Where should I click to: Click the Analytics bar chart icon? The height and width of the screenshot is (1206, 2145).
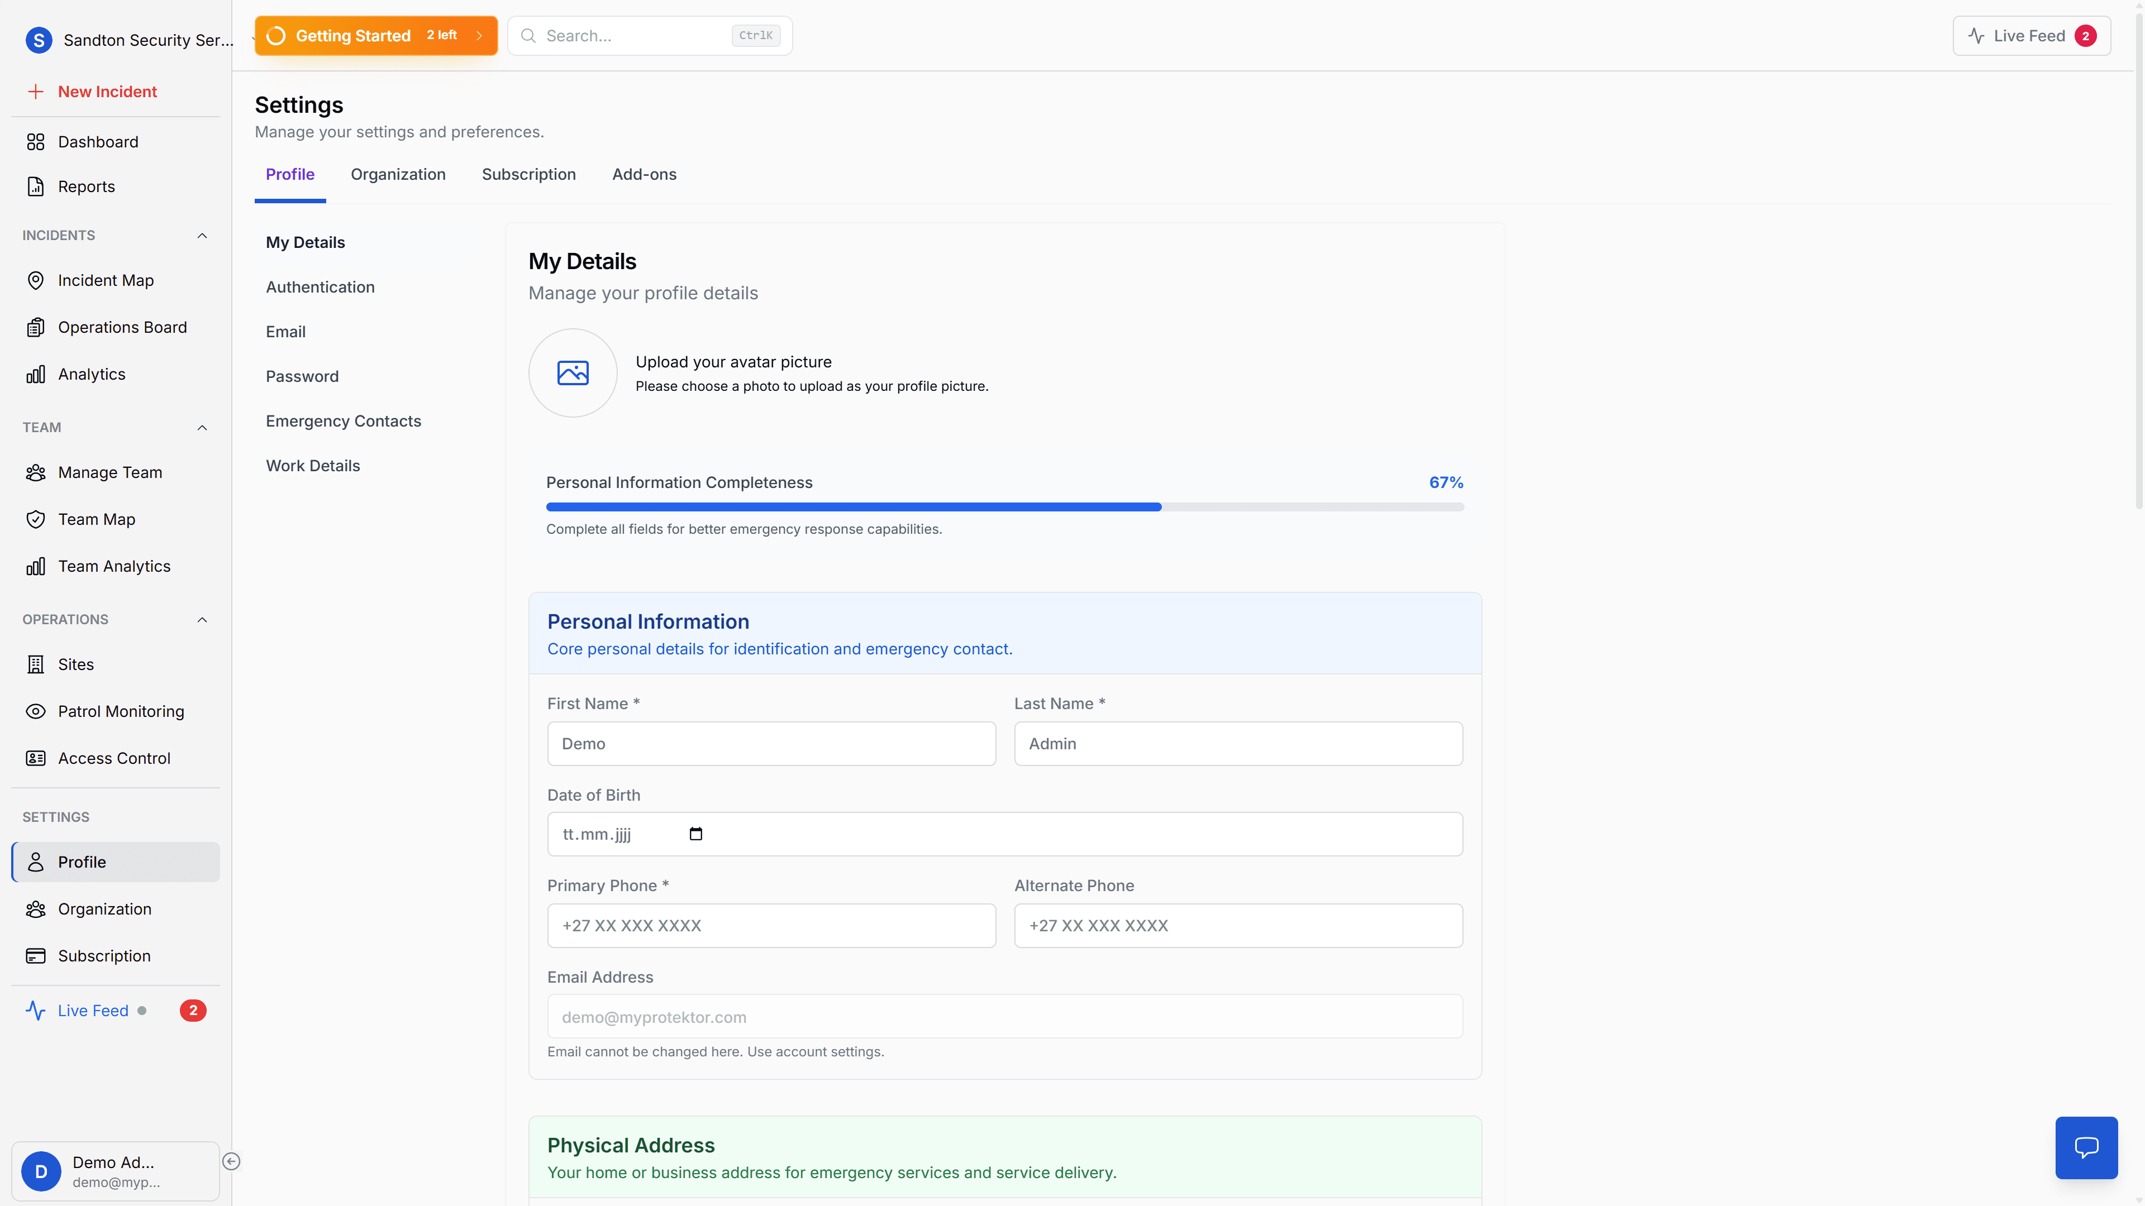pos(36,375)
